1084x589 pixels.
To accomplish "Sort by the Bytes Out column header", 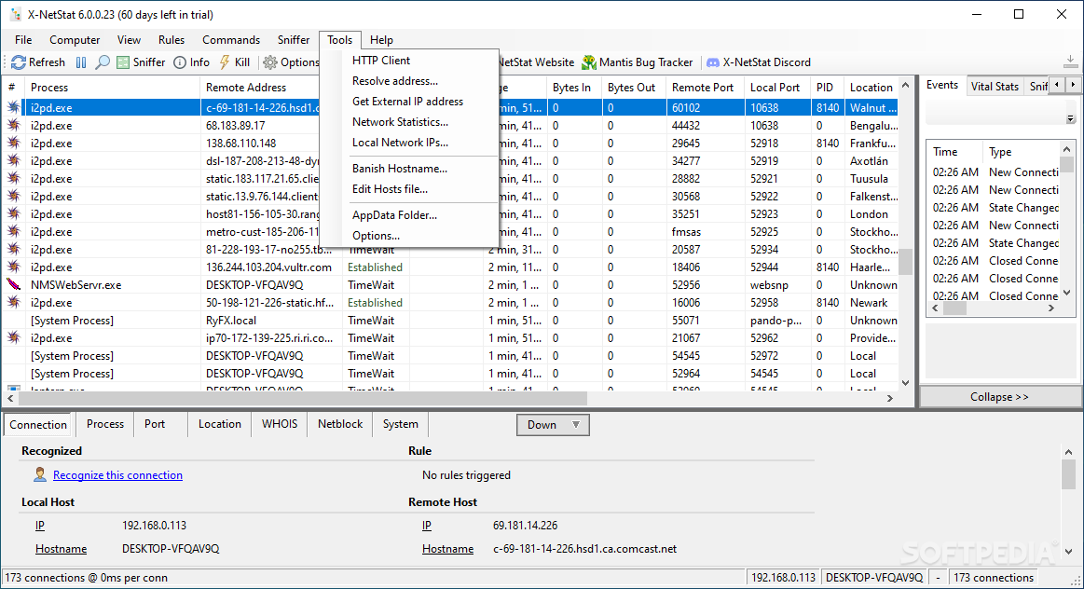I will coord(634,88).
